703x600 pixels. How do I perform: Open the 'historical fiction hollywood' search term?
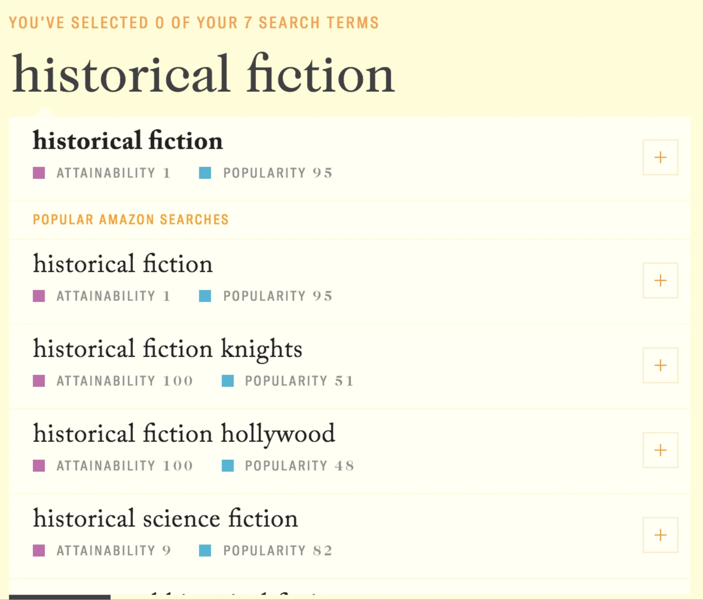184,434
